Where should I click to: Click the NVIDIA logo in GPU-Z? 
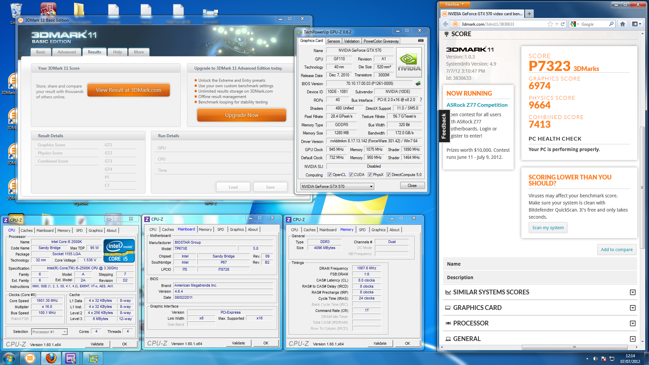point(409,63)
